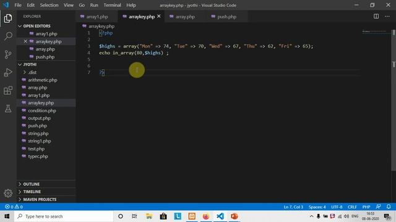Open File Explorer from taskbar
This screenshot has width=396, height=222.
[149, 216]
